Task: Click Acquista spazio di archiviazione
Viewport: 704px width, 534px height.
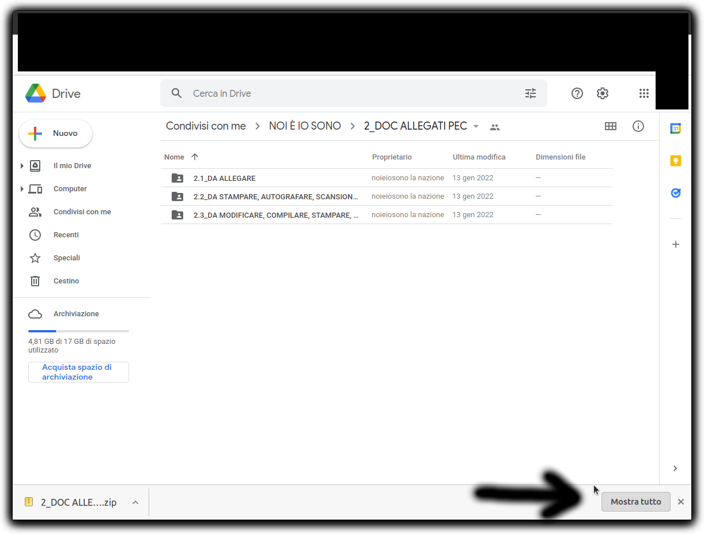Action: pyautogui.click(x=78, y=372)
